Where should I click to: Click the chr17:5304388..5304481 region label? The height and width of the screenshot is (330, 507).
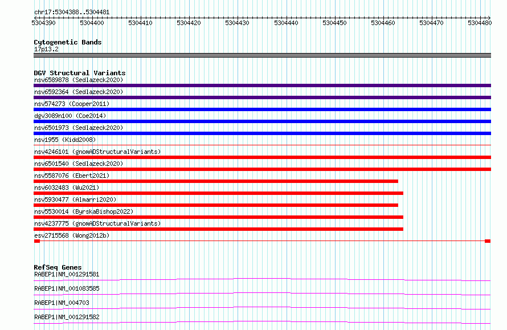72,12
